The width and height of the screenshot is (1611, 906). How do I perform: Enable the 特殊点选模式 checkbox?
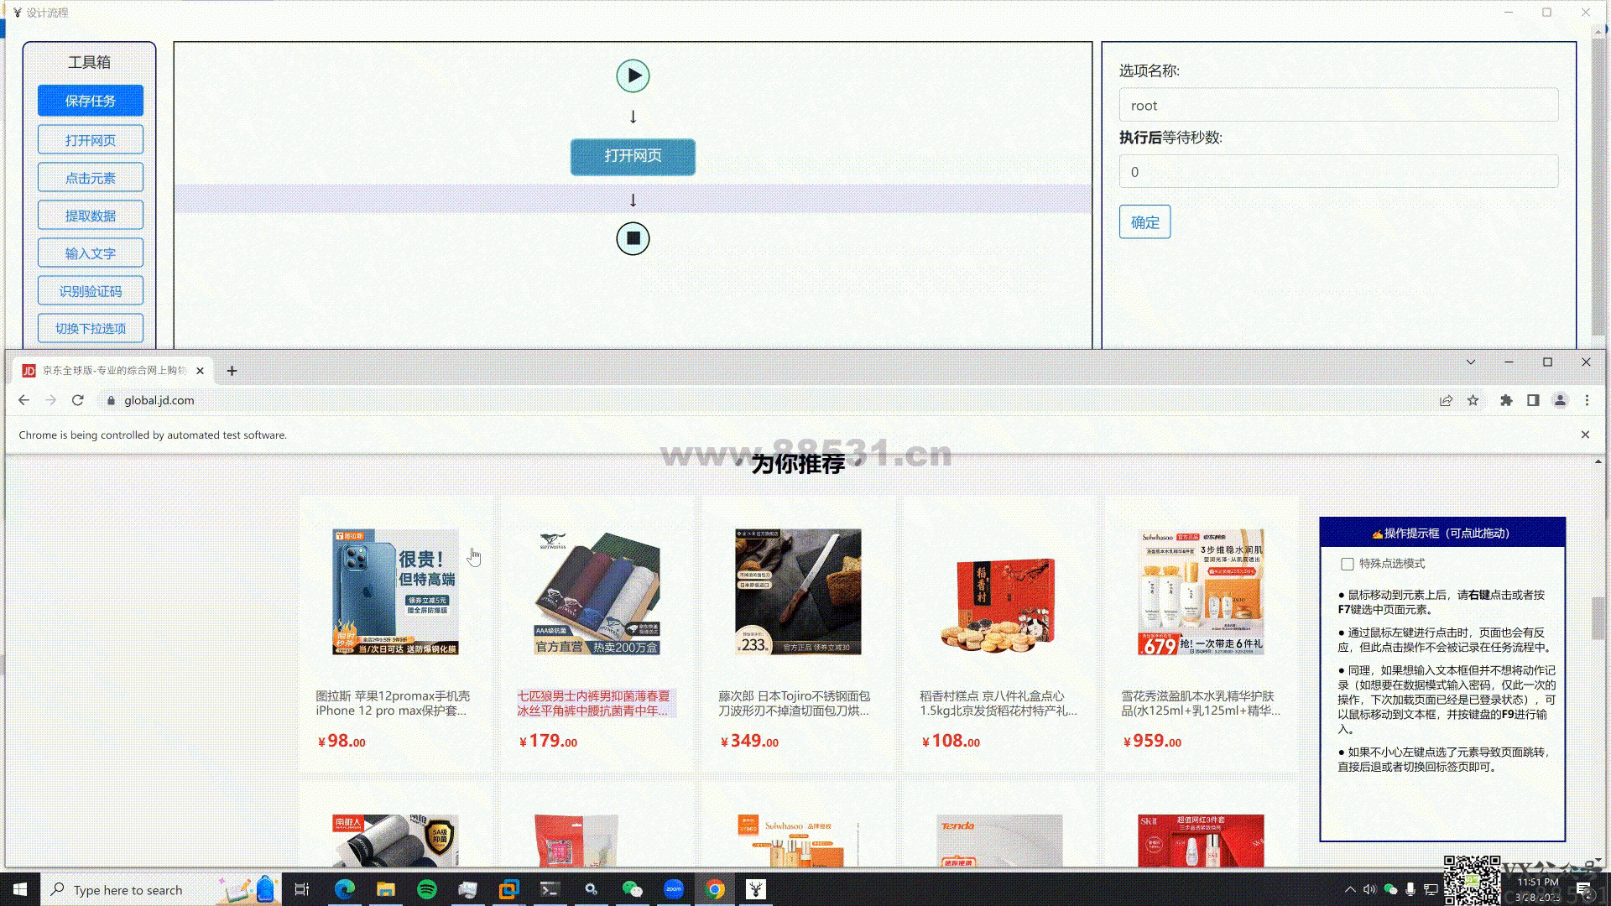1347,564
